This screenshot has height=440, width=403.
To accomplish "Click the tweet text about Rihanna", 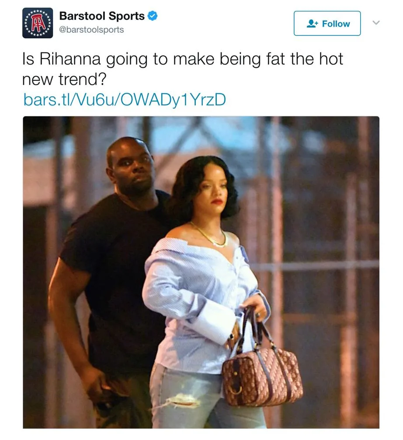I will pyautogui.click(x=183, y=69).
